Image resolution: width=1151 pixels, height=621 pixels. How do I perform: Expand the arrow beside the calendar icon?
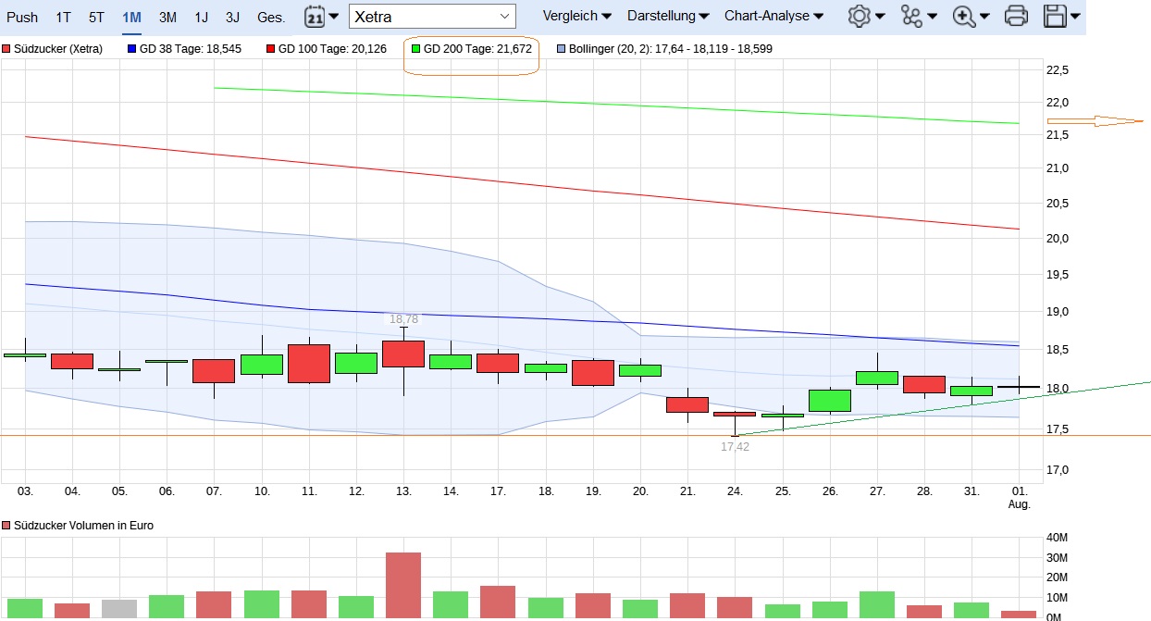point(334,17)
